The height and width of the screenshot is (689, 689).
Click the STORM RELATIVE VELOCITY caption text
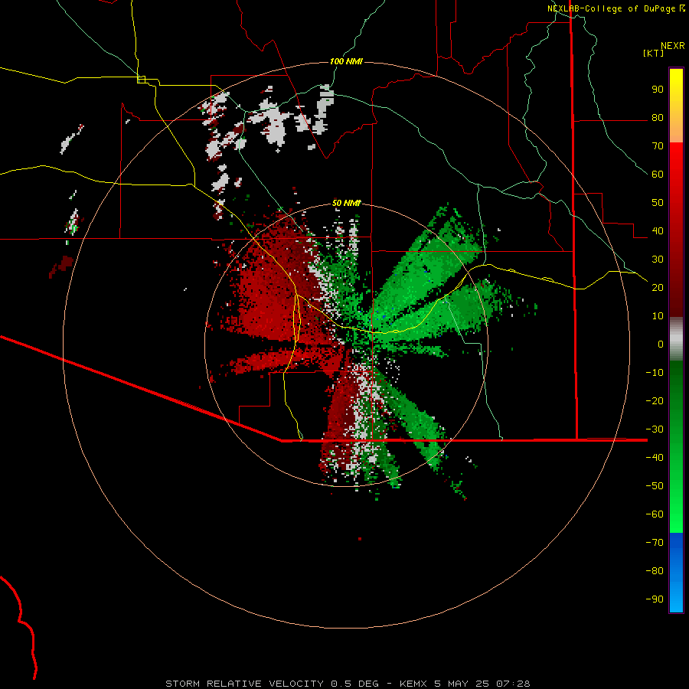point(246,684)
